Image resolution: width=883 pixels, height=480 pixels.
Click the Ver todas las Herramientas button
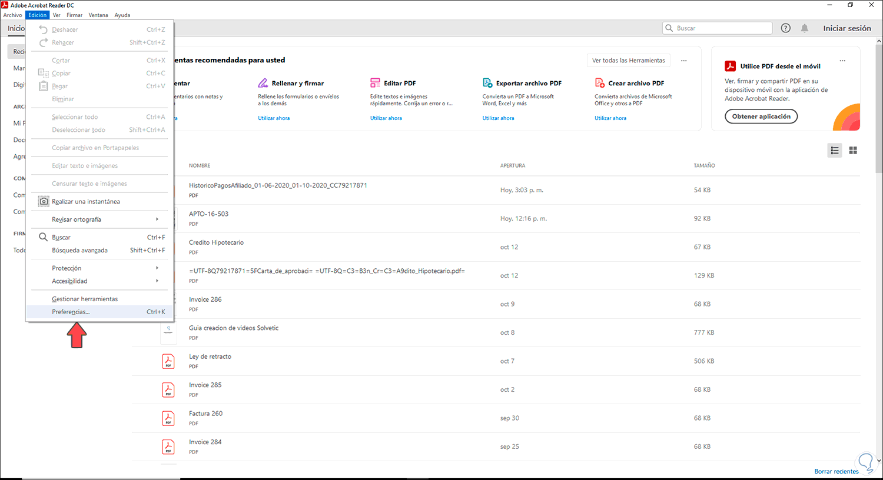[x=628, y=61]
